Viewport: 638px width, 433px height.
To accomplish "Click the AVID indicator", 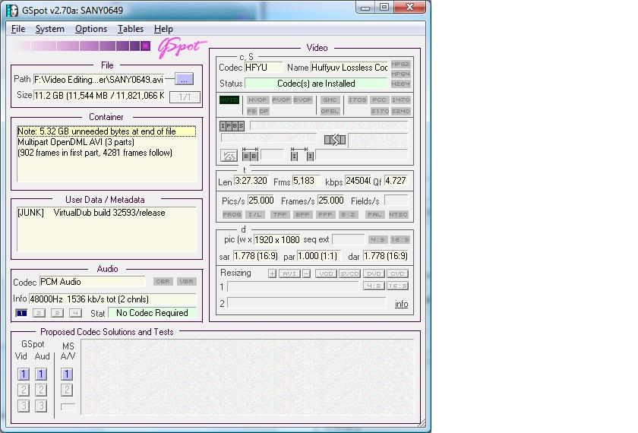I will pos(229,100).
